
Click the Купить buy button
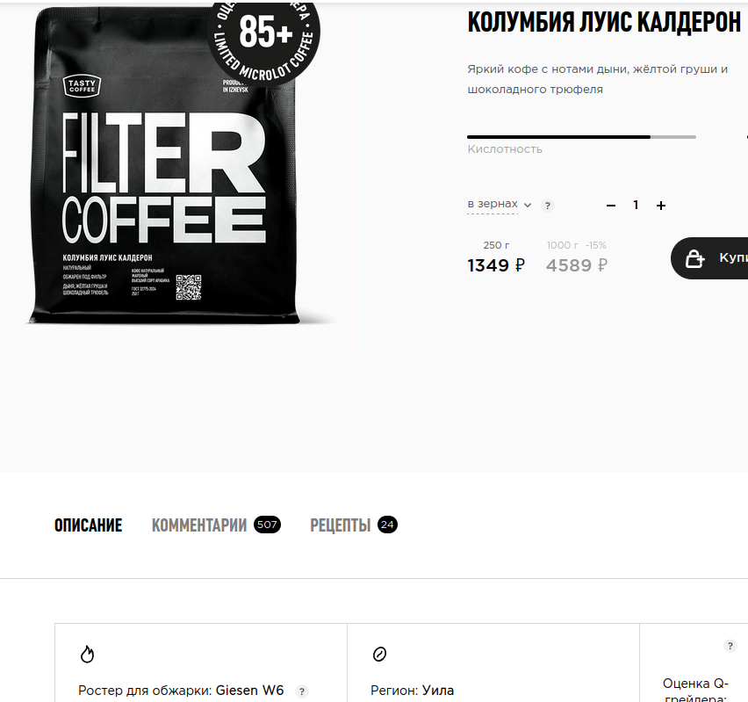709,258
